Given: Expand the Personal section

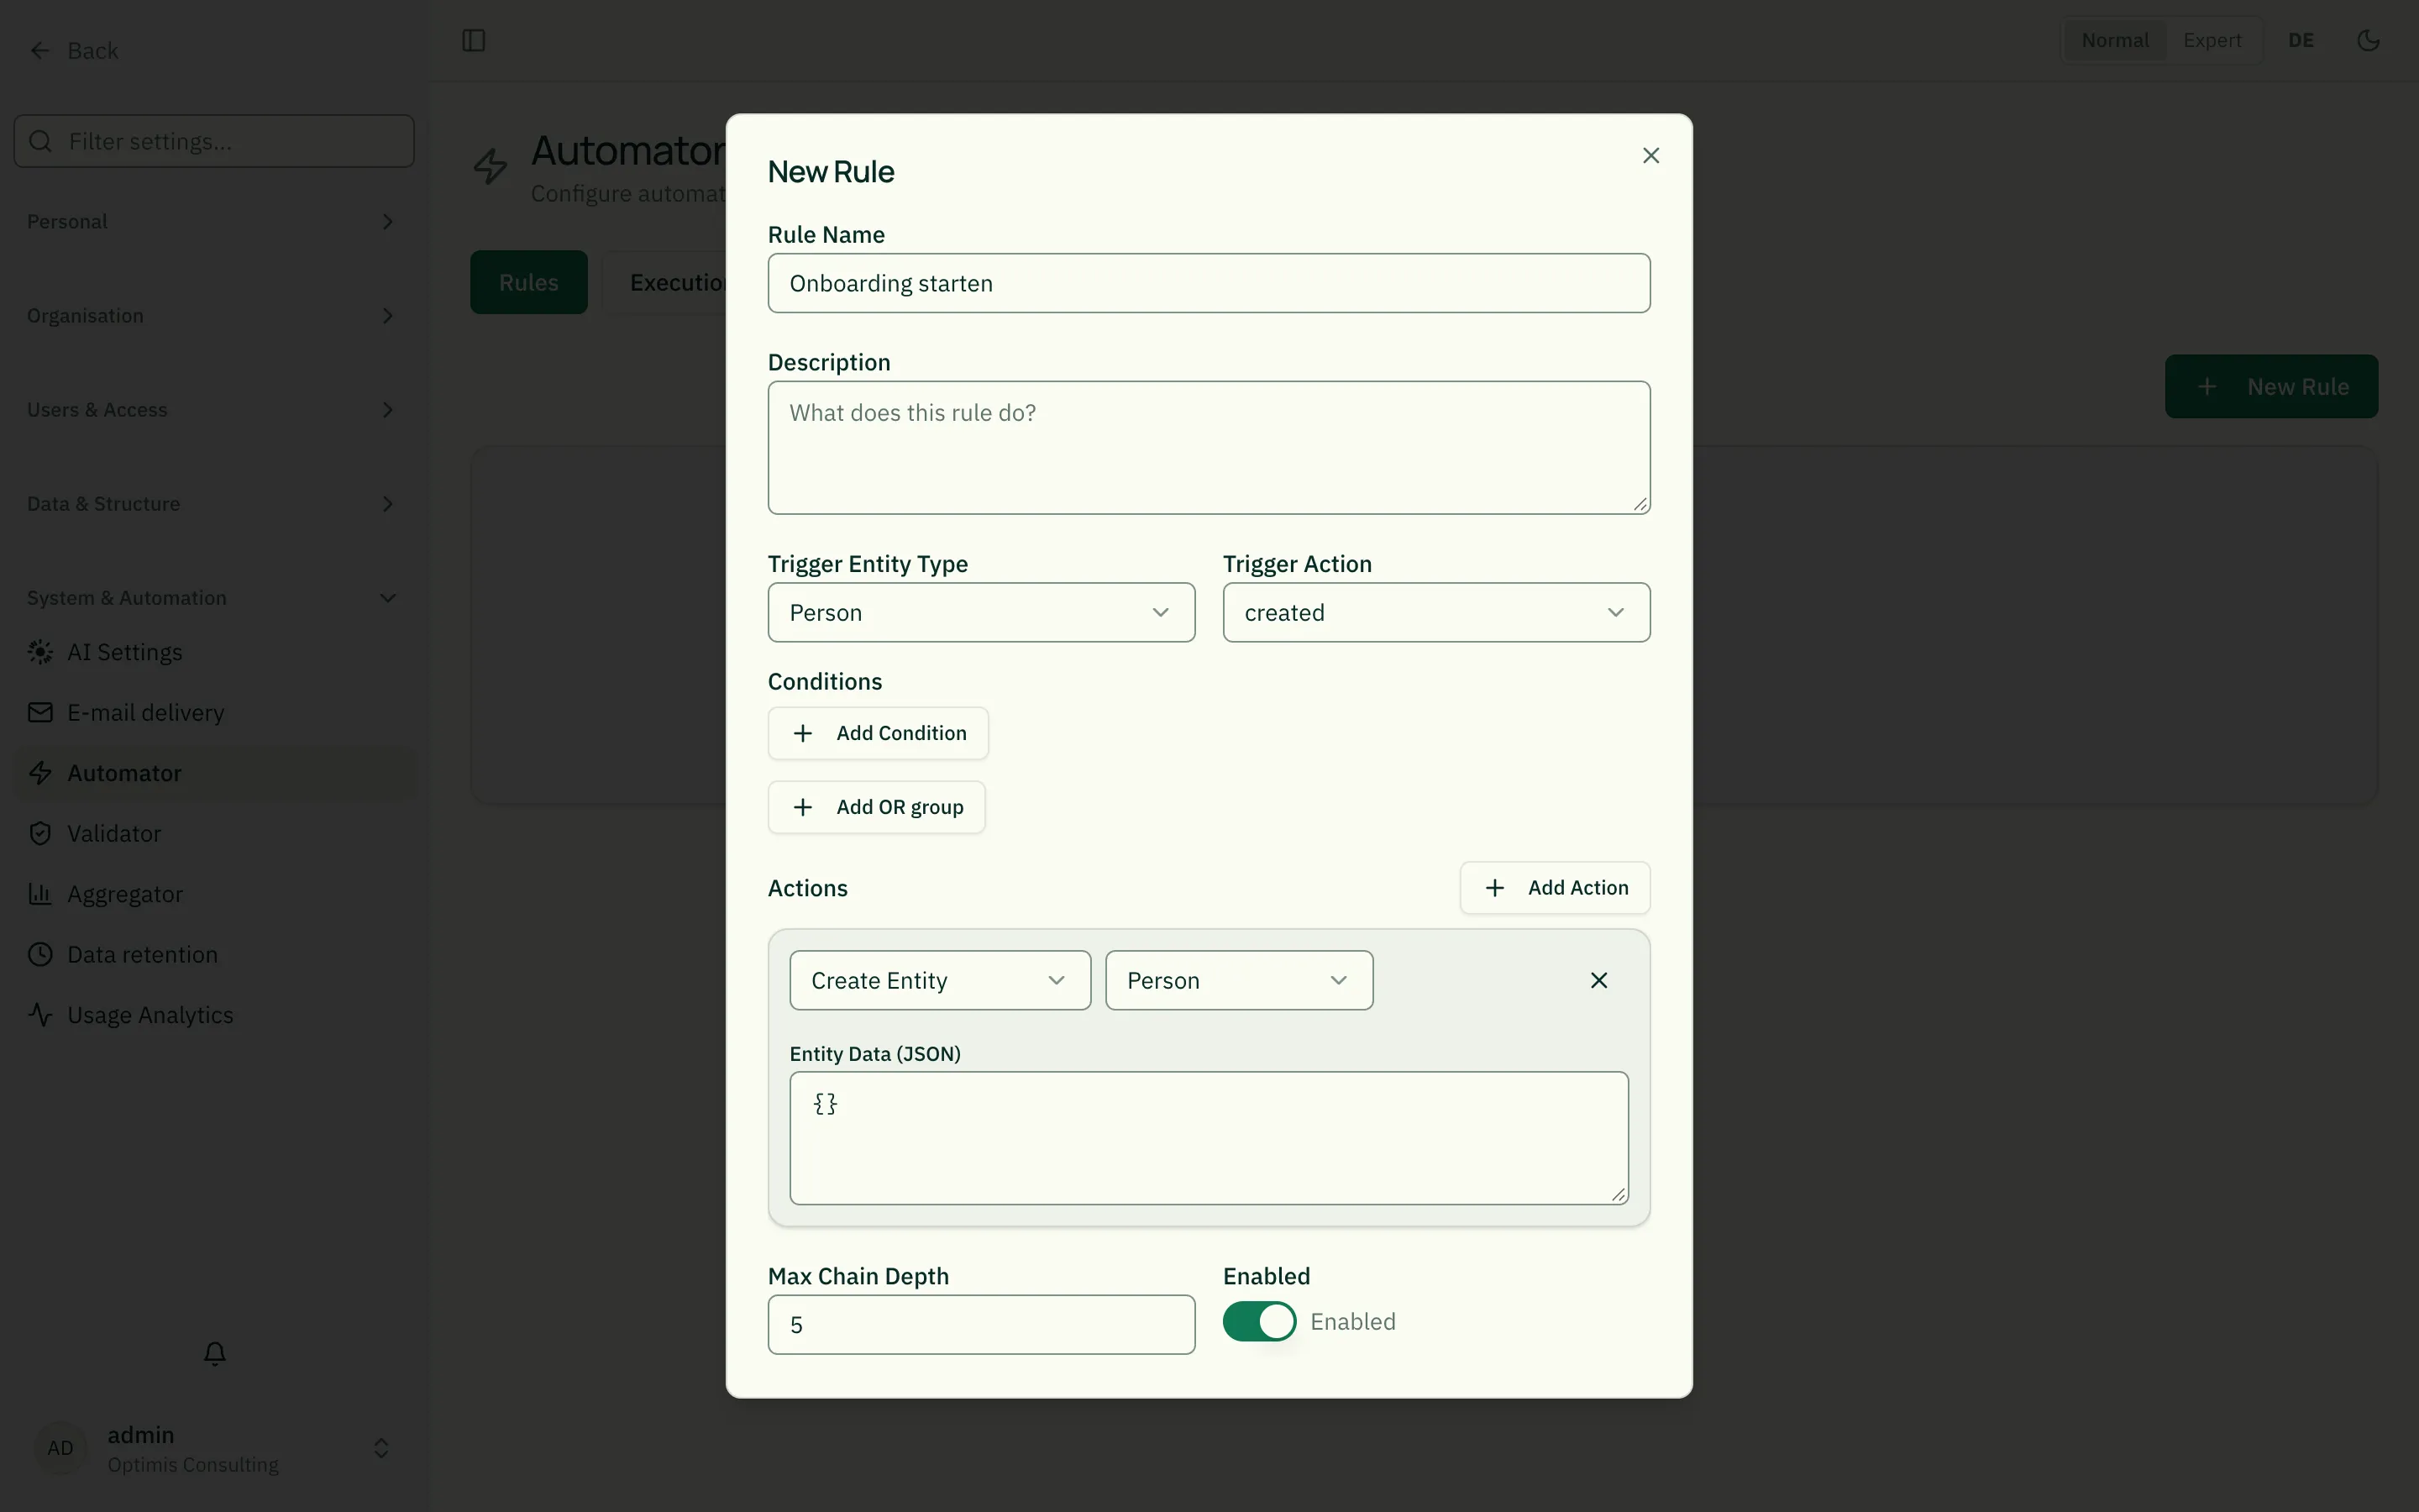Looking at the screenshot, I should tap(215, 222).
